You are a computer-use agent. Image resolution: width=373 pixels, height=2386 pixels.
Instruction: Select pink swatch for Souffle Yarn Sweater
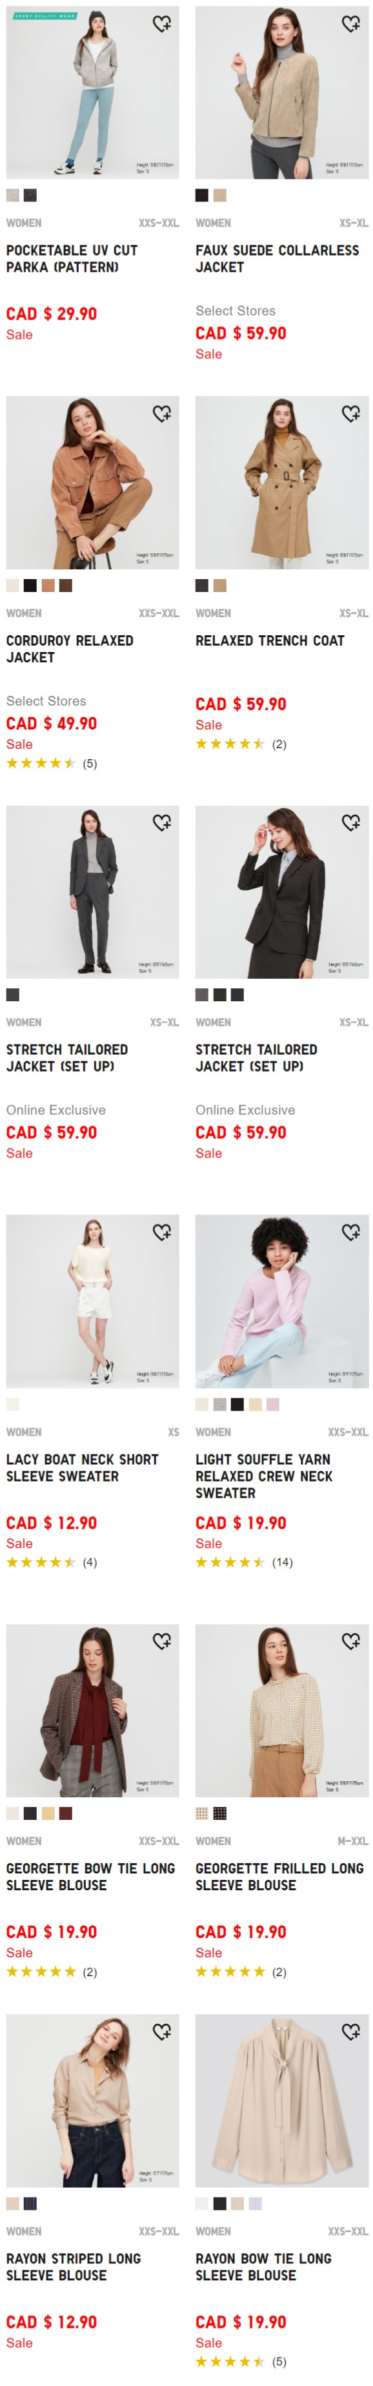click(x=272, y=1404)
